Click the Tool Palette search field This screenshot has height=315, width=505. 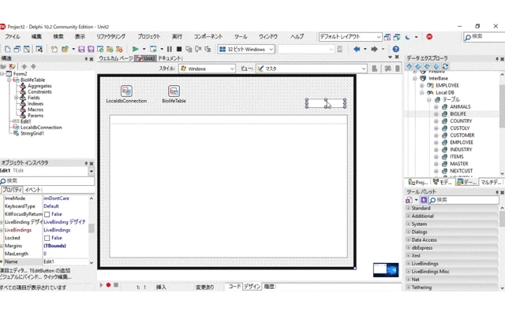464,200
